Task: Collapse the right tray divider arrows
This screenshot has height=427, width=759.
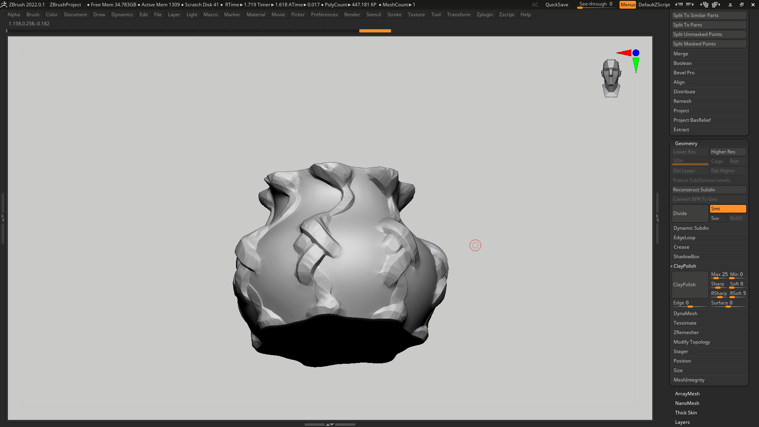Action: click(657, 217)
